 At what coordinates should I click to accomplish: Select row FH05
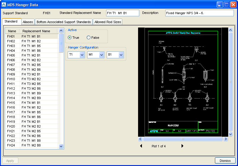click(32, 55)
